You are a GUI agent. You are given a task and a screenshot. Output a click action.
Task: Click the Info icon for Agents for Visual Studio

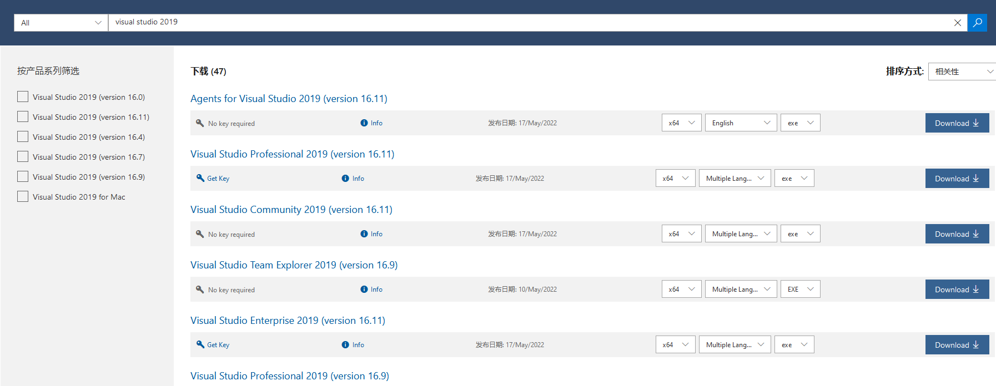tap(364, 123)
